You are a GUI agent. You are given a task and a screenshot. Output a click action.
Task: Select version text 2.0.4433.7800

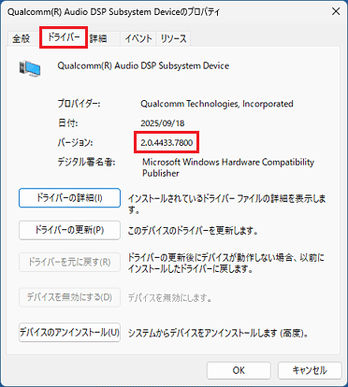click(x=167, y=143)
